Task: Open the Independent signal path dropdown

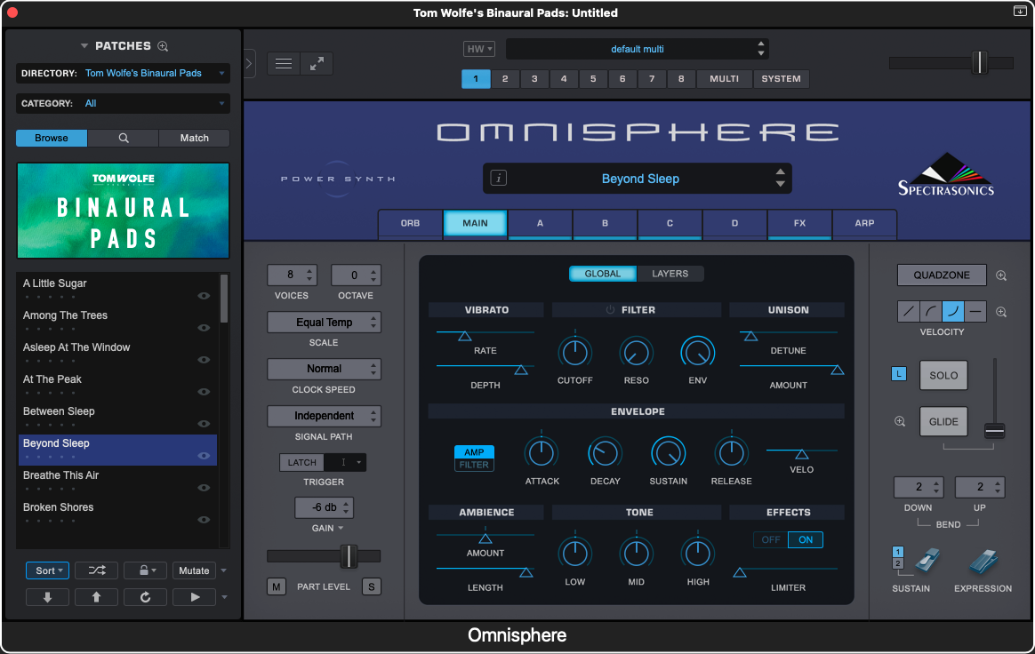Action: pos(324,416)
